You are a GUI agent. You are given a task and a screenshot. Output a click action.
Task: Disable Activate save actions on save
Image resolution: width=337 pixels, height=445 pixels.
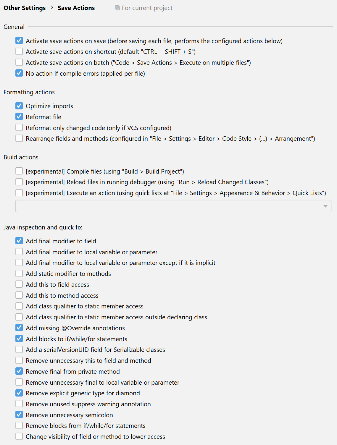tap(19, 41)
